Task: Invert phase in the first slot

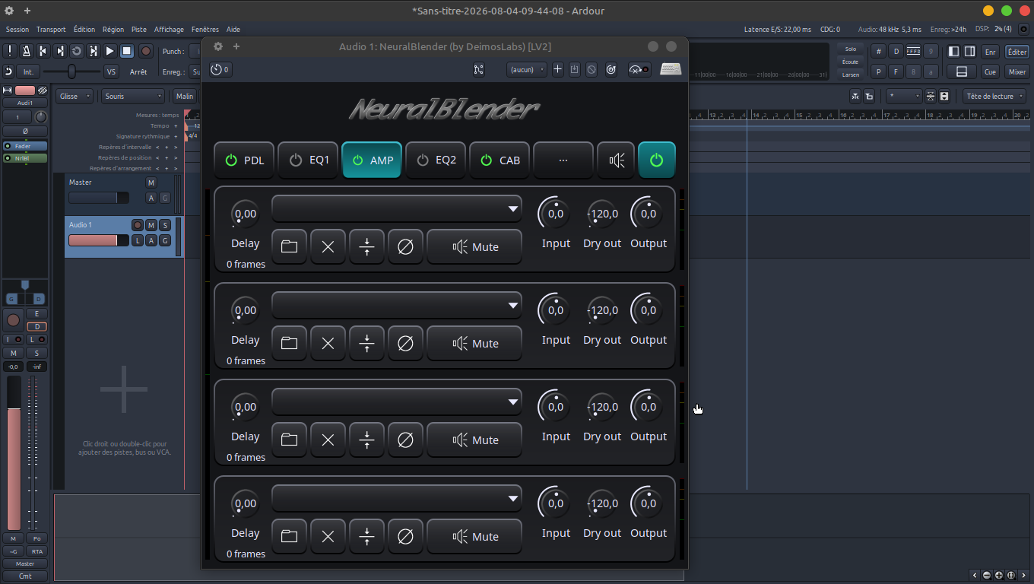Action: point(405,246)
